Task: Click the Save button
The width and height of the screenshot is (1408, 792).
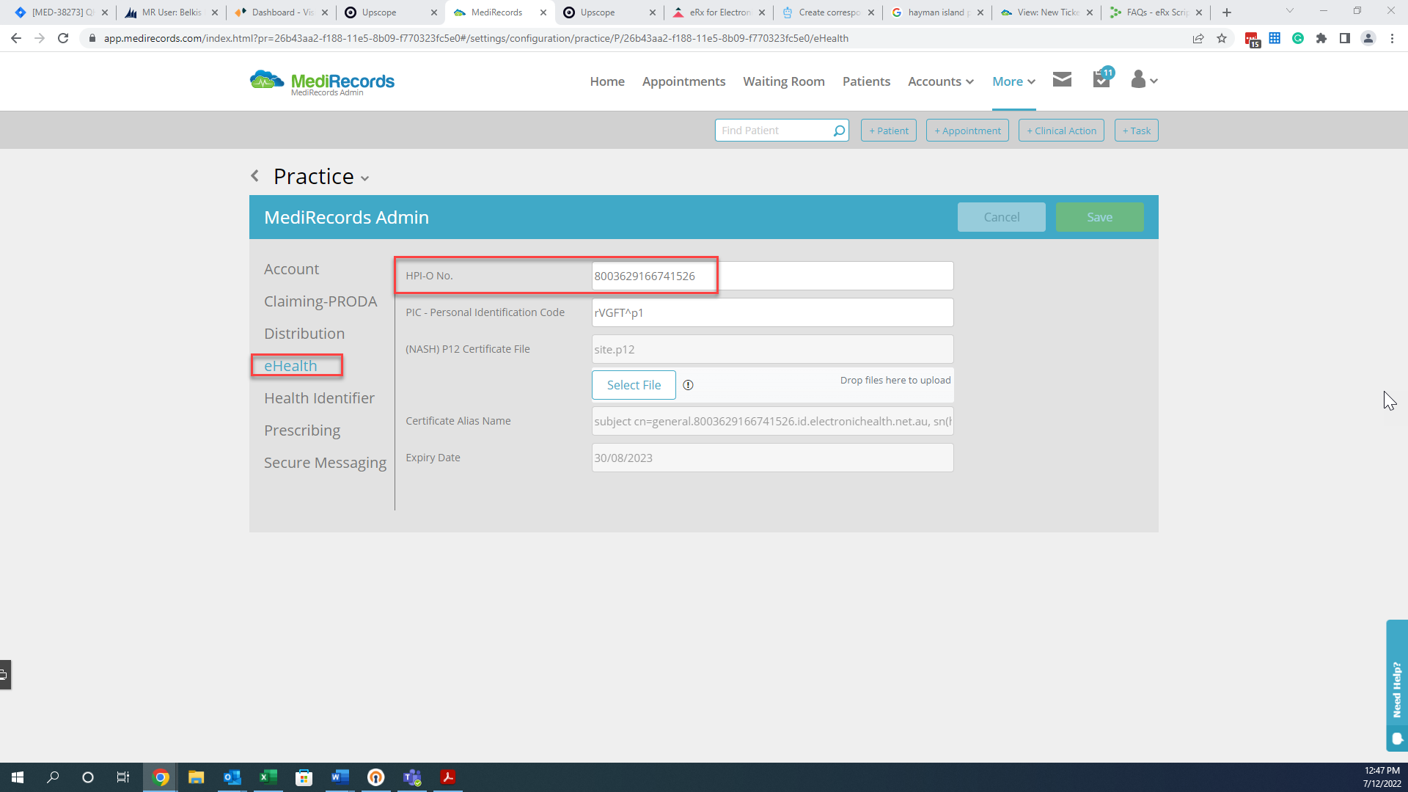Action: pos(1099,217)
